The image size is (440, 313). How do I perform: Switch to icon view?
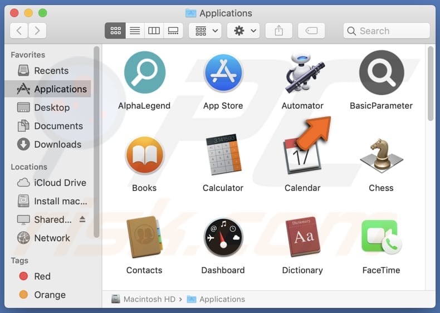pyautogui.click(x=115, y=31)
